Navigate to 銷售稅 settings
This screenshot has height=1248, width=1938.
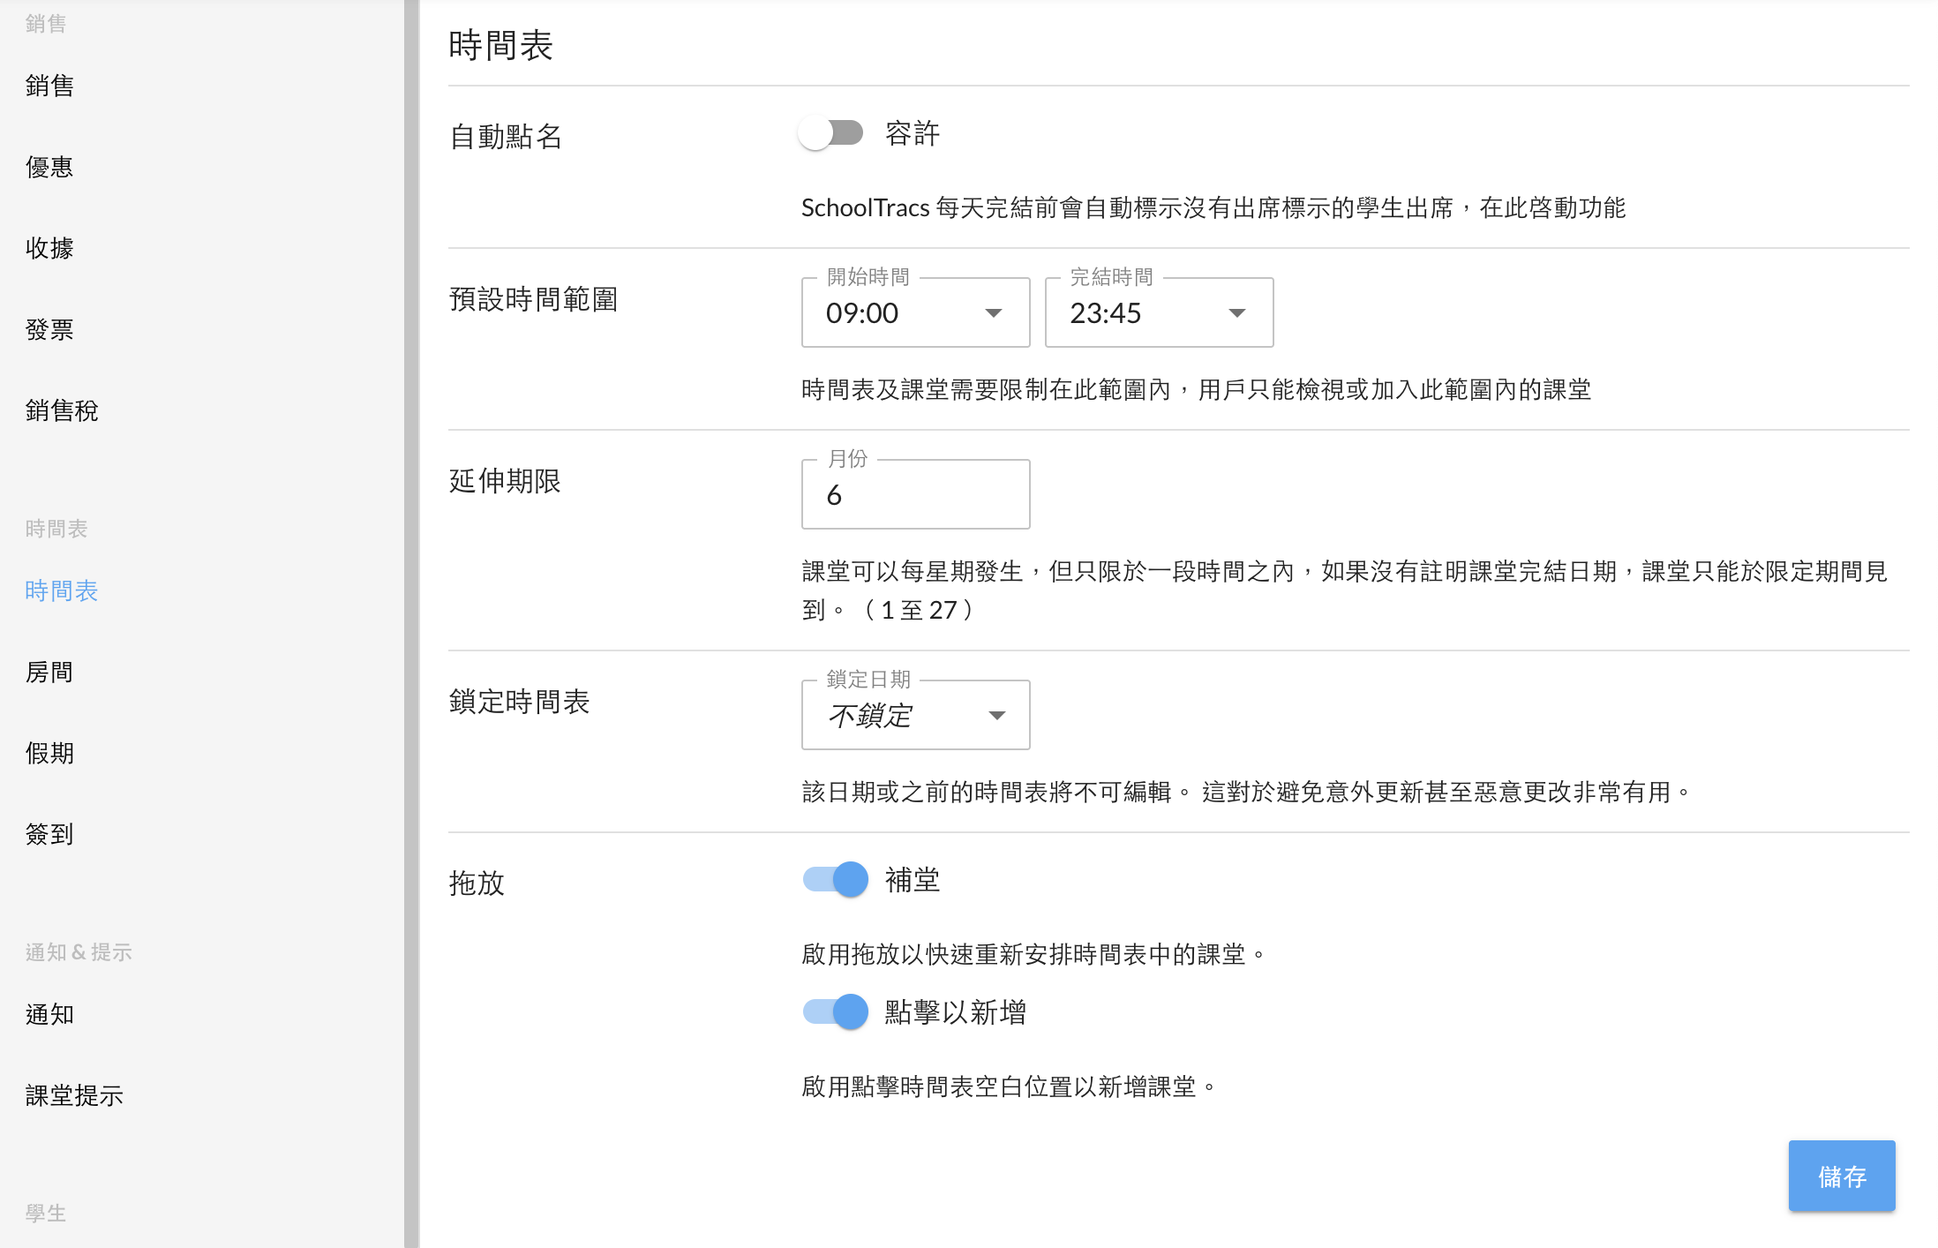coord(62,410)
